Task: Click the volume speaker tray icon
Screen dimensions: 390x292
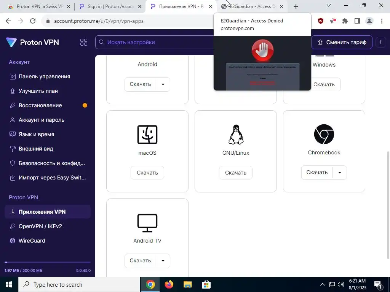Action: point(341,284)
